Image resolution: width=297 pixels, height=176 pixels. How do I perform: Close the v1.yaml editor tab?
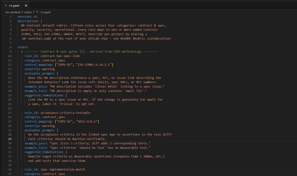pyautogui.click(x=26, y=6)
